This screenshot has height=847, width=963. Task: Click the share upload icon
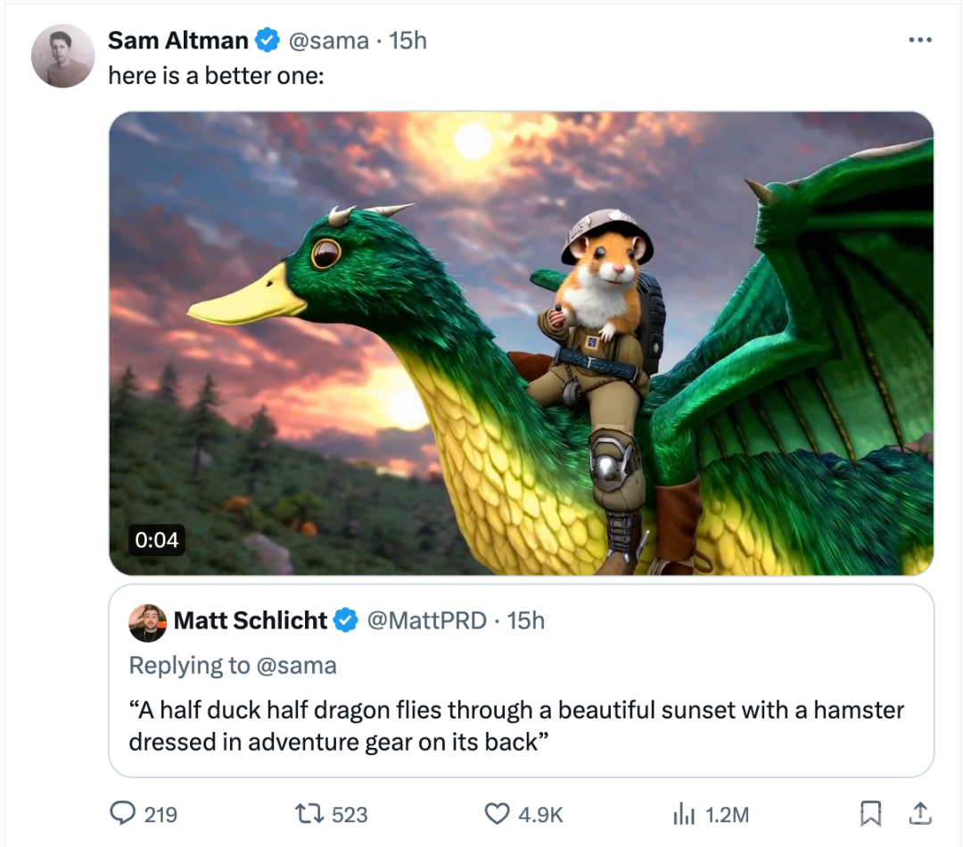coord(919,813)
